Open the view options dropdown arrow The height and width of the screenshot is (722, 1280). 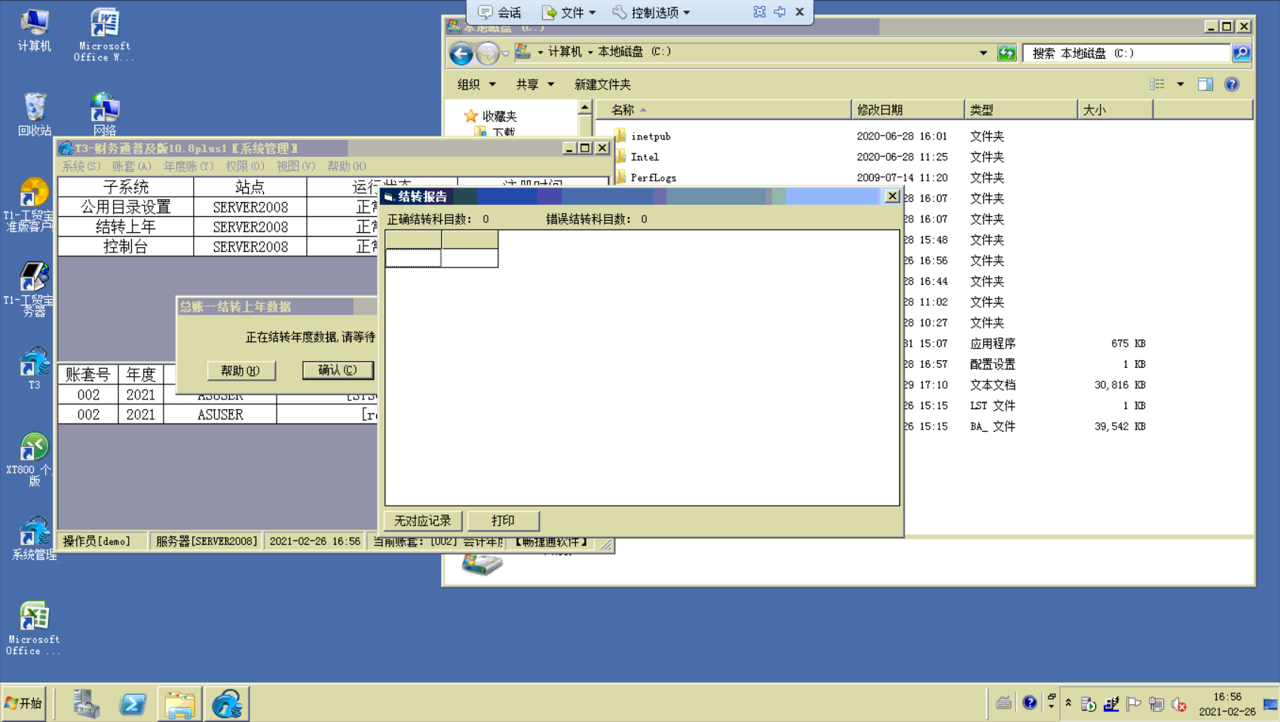coord(1180,84)
